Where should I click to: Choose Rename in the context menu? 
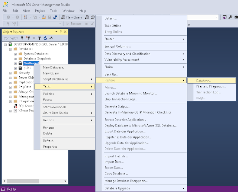coord(65,128)
